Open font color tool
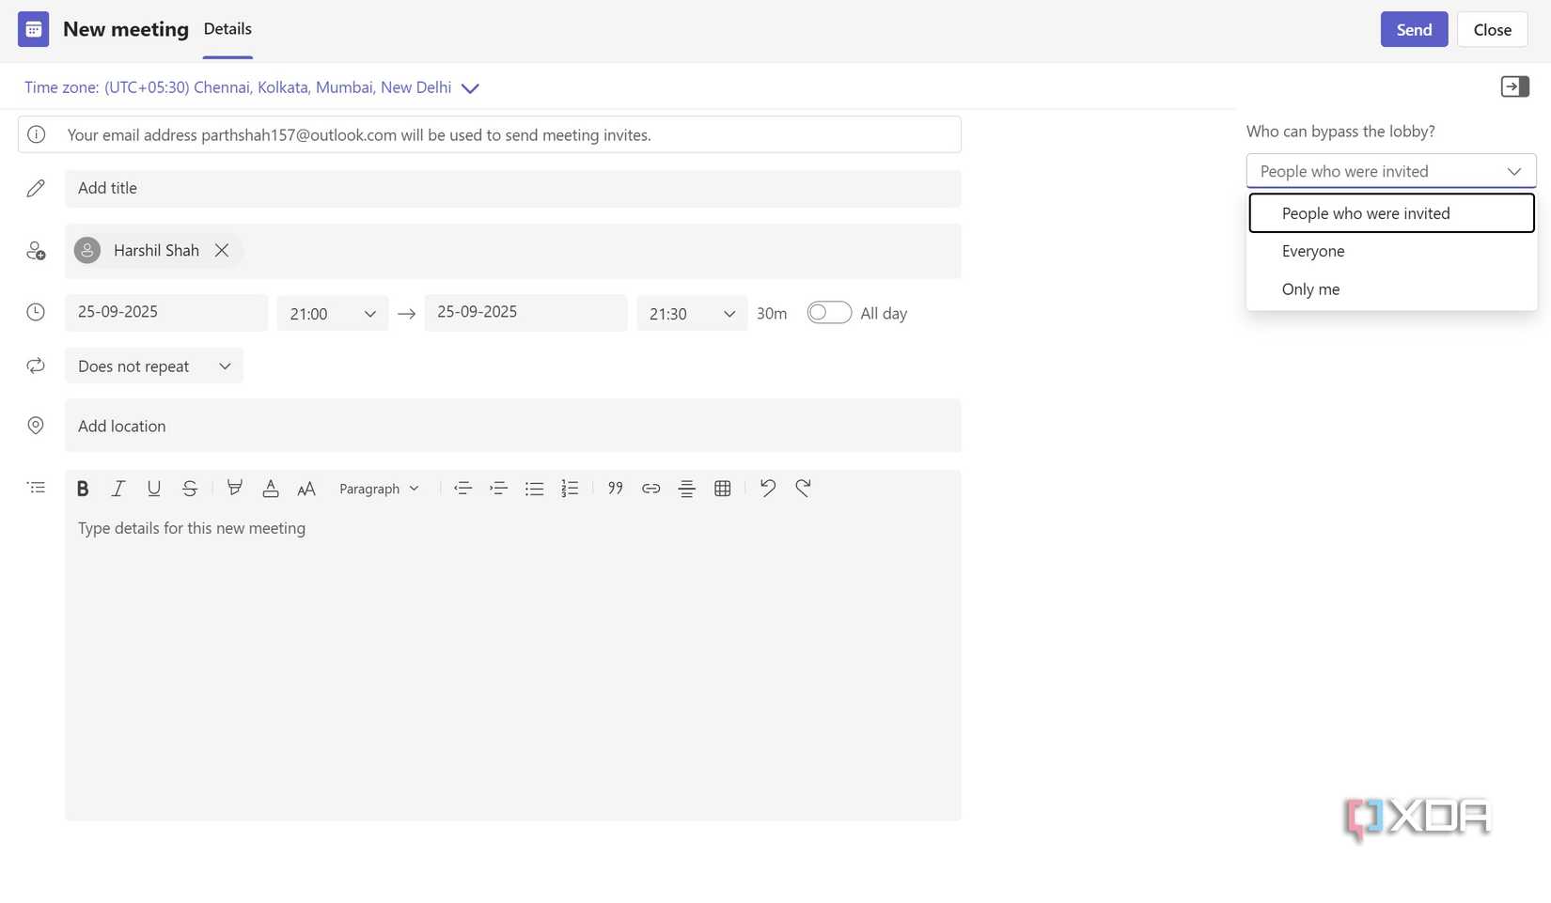 point(271,489)
